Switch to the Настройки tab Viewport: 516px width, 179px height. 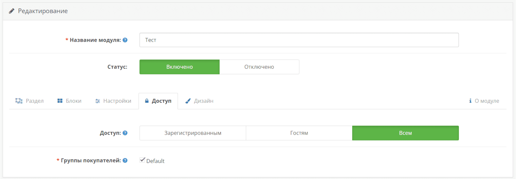(113, 101)
